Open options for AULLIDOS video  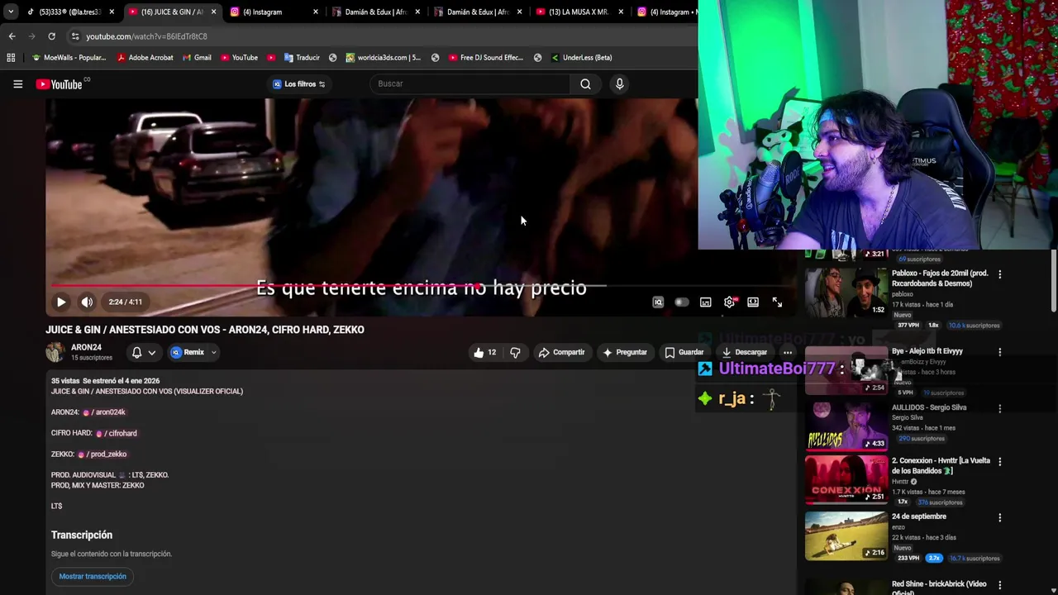tap(999, 408)
